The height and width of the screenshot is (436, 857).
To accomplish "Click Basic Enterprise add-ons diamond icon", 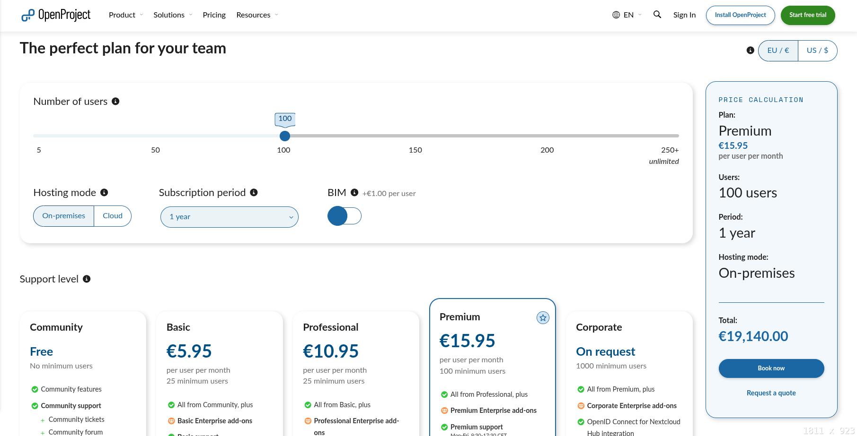I will click(x=171, y=421).
